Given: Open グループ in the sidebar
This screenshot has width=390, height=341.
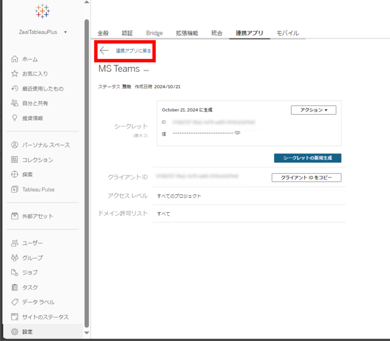Looking at the screenshot, I should pyautogui.click(x=32, y=258).
